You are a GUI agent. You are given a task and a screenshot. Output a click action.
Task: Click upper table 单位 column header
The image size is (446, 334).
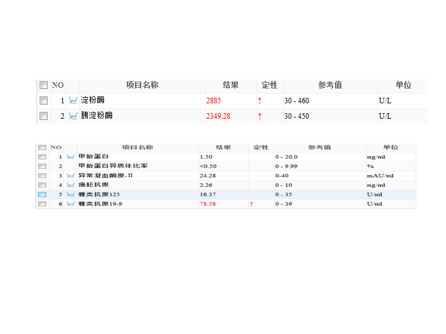click(403, 85)
